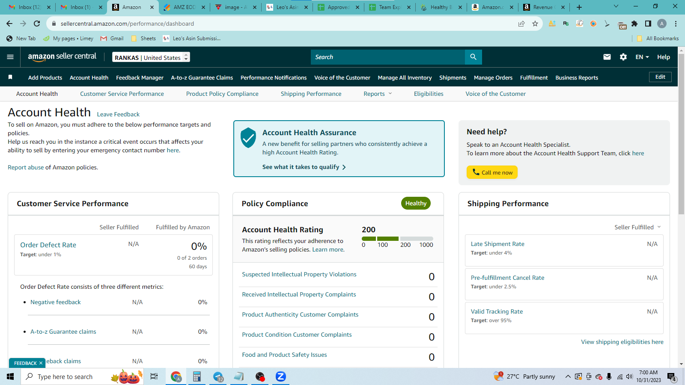Open Manage All Inventory menu item
The width and height of the screenshot is (685, 385).
[x=405, y=77]
